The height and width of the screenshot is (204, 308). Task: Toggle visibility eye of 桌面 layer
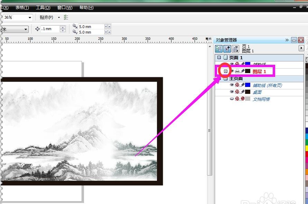(232, 92)
